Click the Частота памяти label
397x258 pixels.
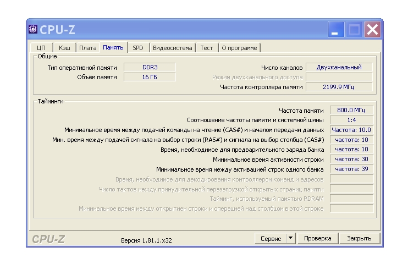click(301, 111)
